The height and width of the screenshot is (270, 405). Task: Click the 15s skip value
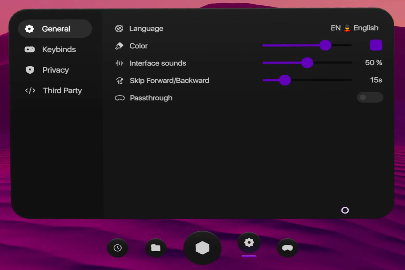click(x=376, y=80)
